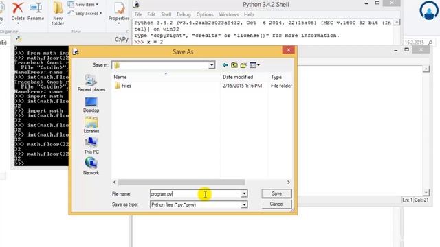Click editor window scrollbar up arrow
This screenshot has width=440, height=247.
[426, 69]
